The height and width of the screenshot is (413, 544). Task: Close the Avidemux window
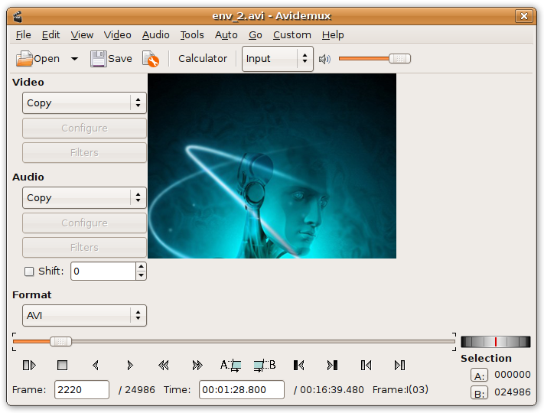pos(524,16)
